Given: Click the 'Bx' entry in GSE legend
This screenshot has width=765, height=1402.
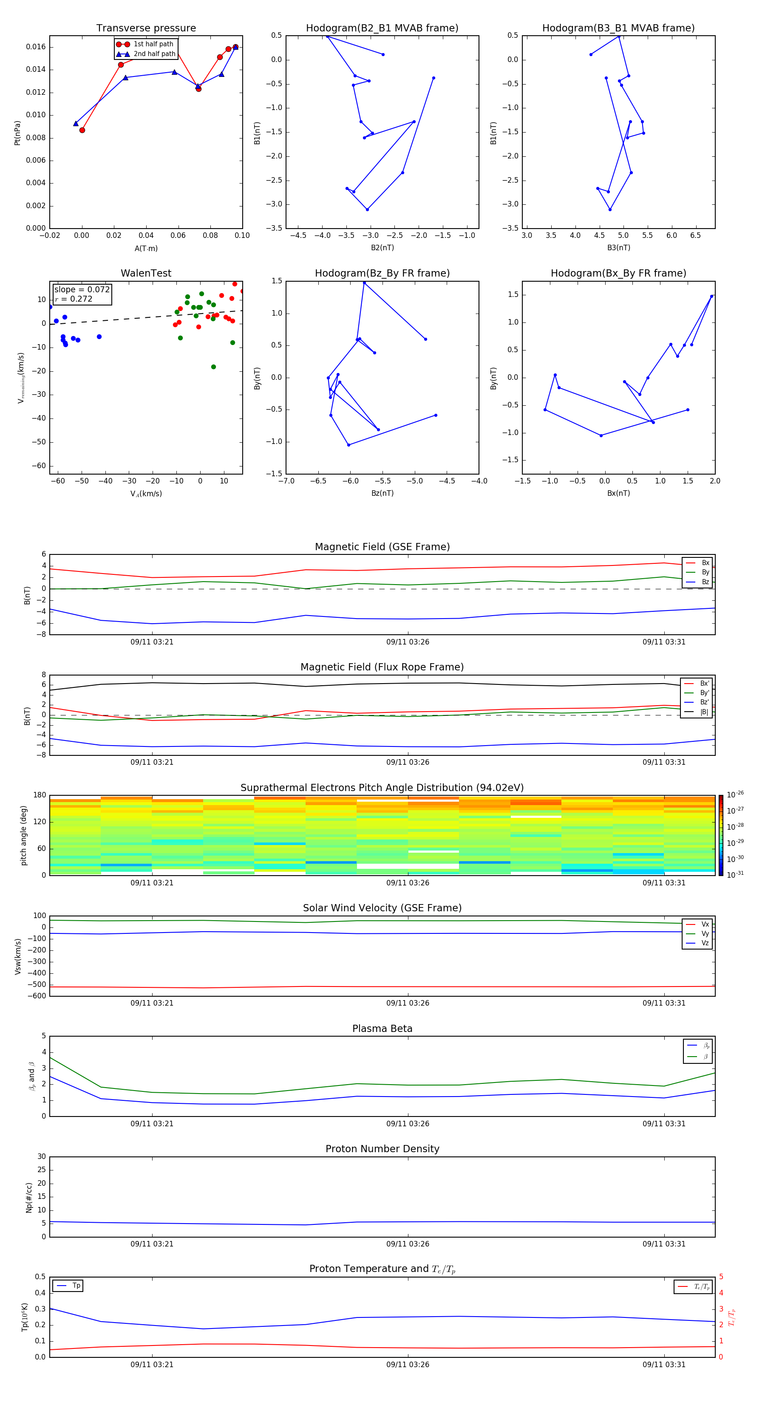Looking at the screenshot, I should tap(697, 563).
